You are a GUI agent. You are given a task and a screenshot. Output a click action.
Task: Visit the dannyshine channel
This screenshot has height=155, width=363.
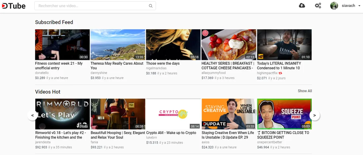point(99,73)
